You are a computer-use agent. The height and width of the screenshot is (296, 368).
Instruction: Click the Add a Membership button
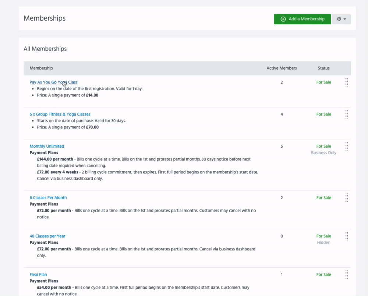coord(302,19)
